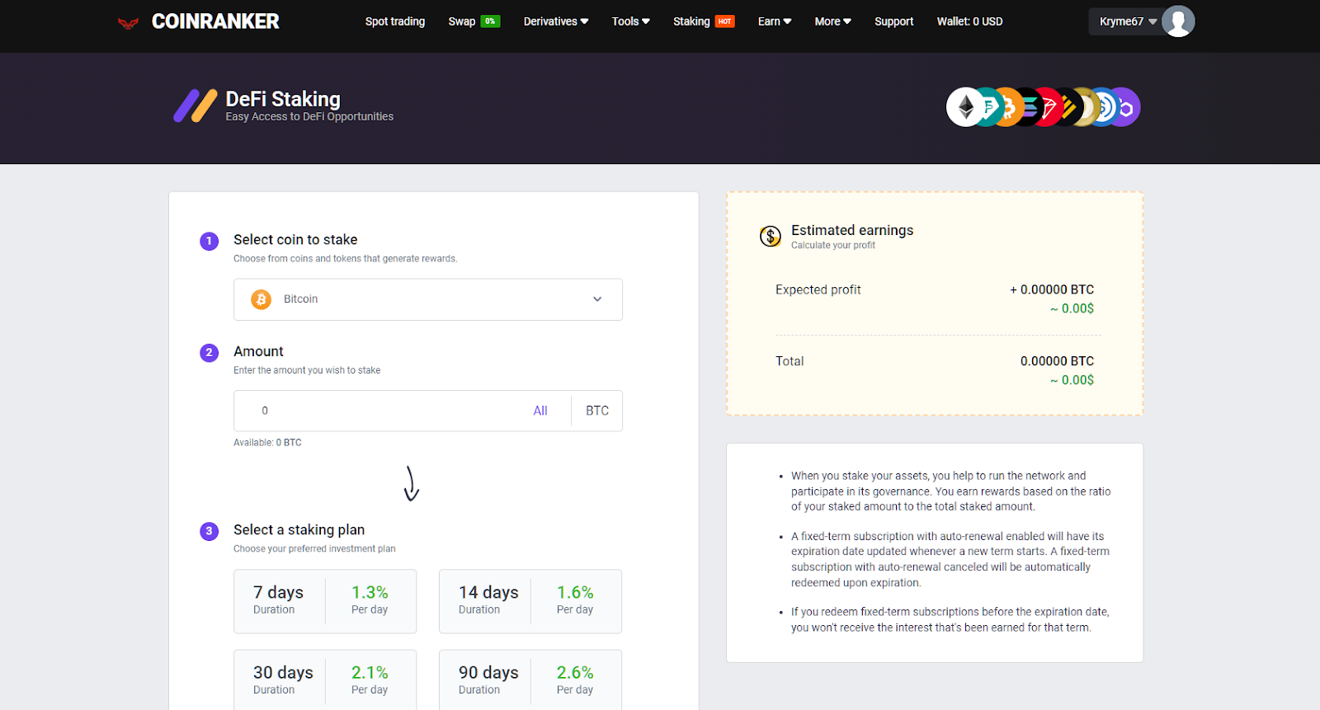The image size is (1320, 710).
Task: Open the Spot trading page
Action: [x=395, y=21]
